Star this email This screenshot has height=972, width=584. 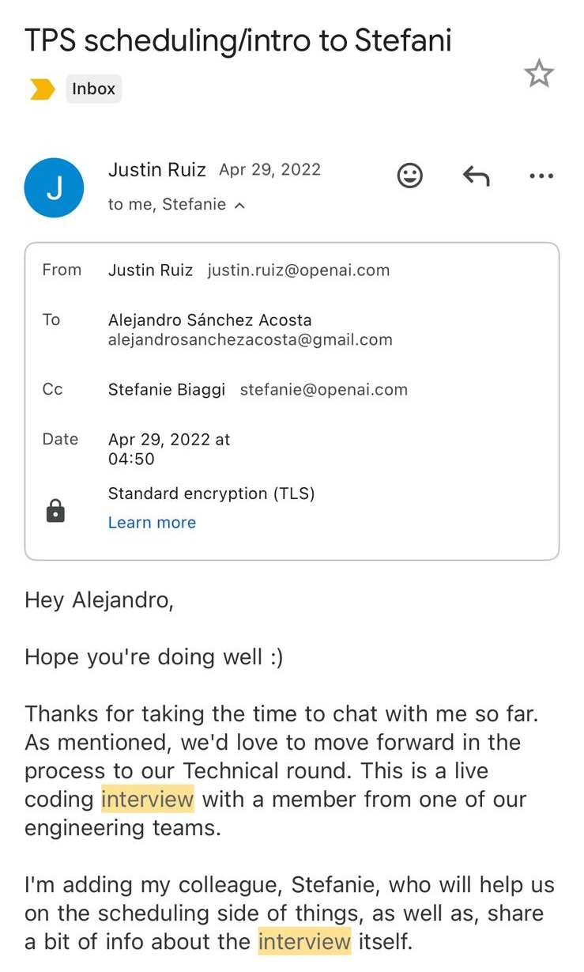[x=539, y=73]
